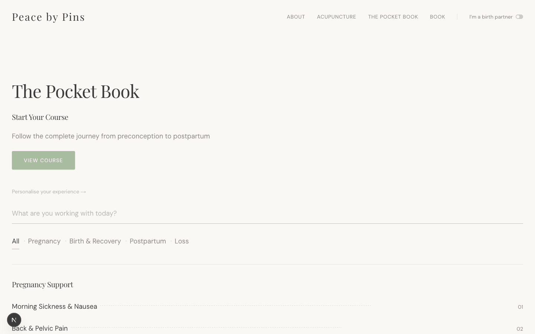Open the chat widget with the N badge
The image size is (535, 334).
coord(14,320)
